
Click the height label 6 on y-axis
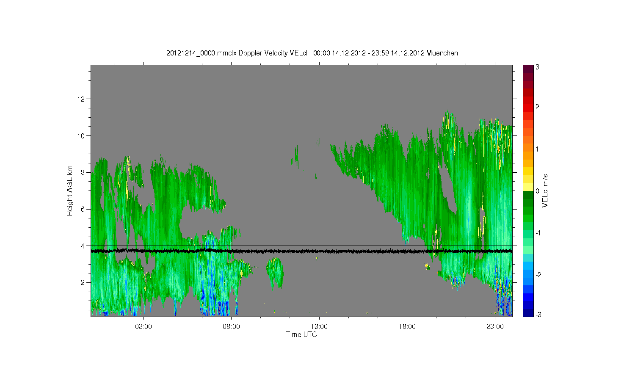click(x=83, y=209)
